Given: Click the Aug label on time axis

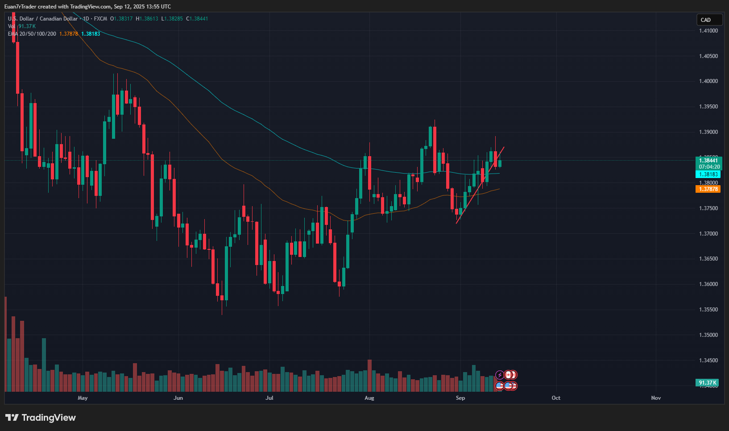Looking at the screenshot, I should click(x=369, y=398).
